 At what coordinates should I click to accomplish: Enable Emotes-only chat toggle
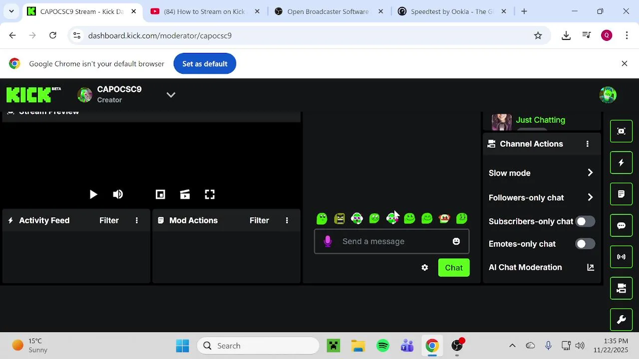[585, 244]
